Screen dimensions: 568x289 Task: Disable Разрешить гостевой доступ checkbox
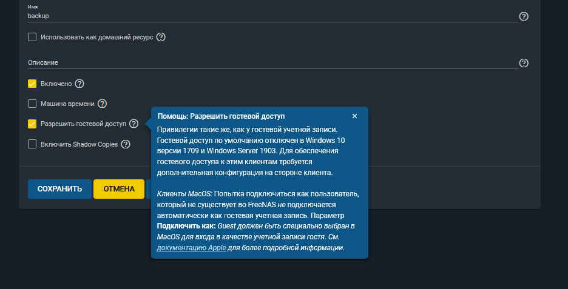tap(32, 124)
